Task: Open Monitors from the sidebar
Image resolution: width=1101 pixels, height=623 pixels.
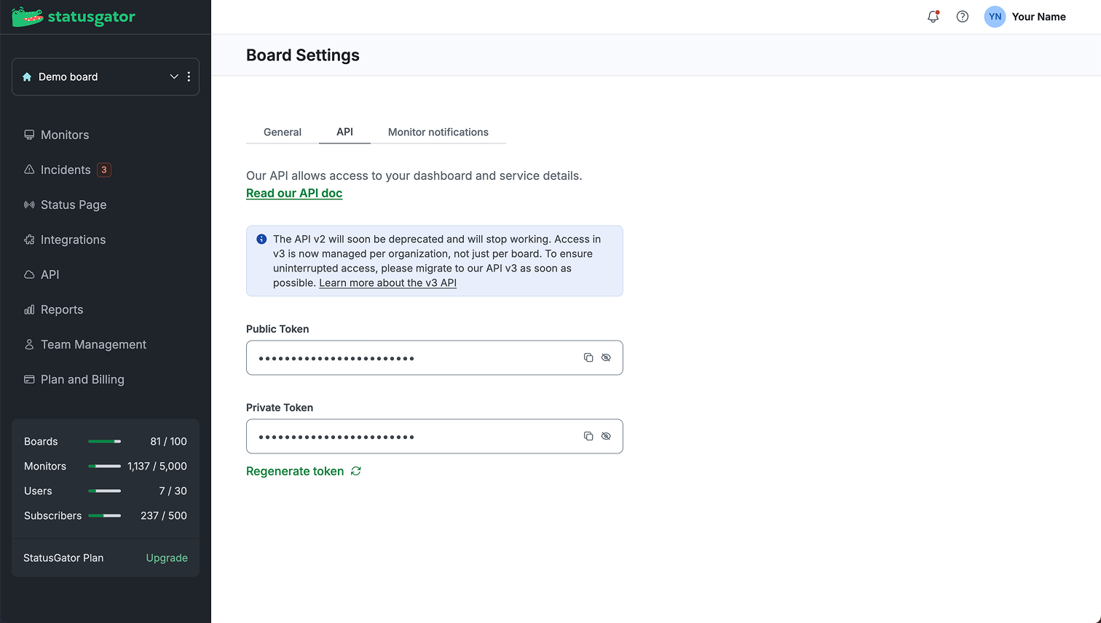Action: coord(64,135)
